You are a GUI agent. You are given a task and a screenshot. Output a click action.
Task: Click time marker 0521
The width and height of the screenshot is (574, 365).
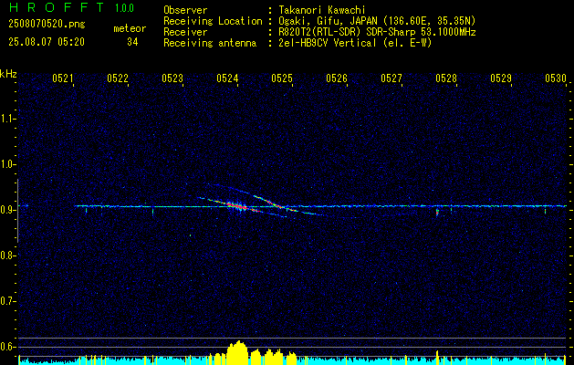click(x=63, y=78)
